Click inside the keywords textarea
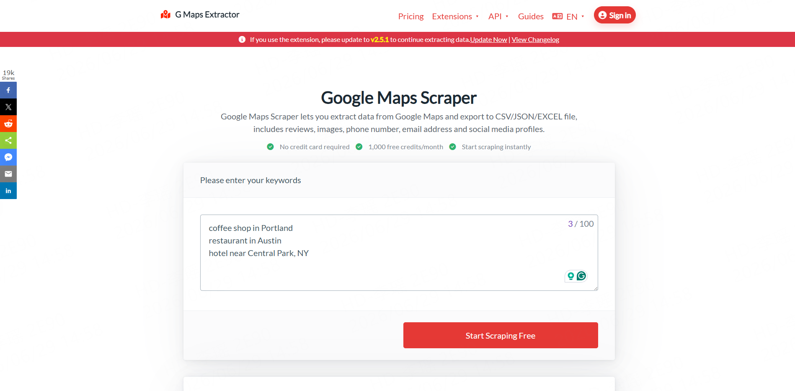This screenshot has height=391, width=795. click(x=399, y=253)
